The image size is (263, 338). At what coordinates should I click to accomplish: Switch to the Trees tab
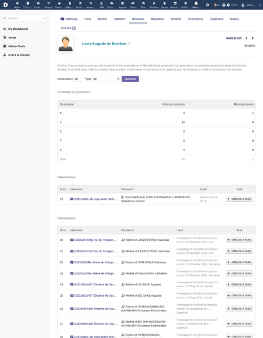[x=87, y=19]
